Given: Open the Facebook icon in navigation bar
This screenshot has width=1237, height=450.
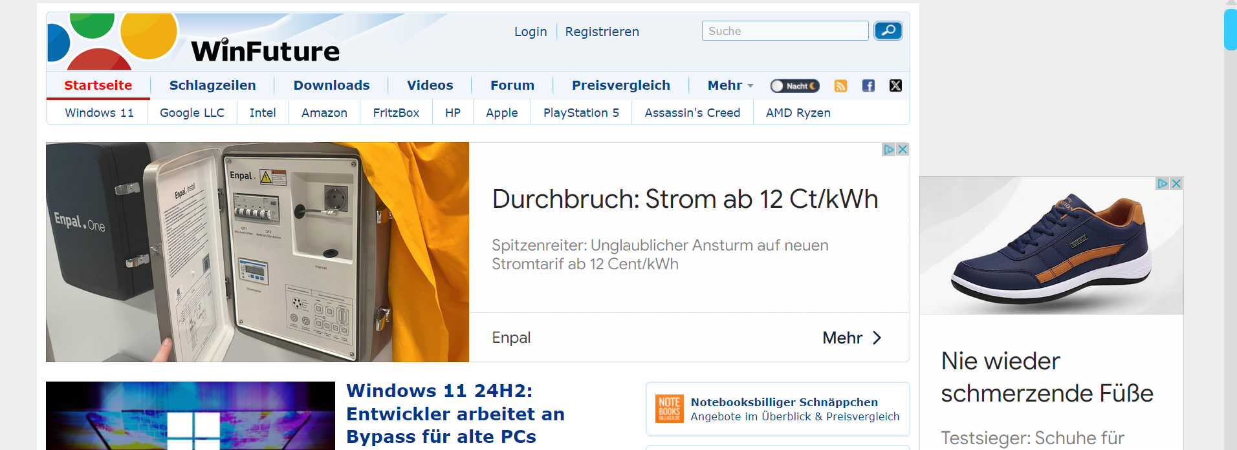Looking at the screenshot, I should [x=868, y=86].
